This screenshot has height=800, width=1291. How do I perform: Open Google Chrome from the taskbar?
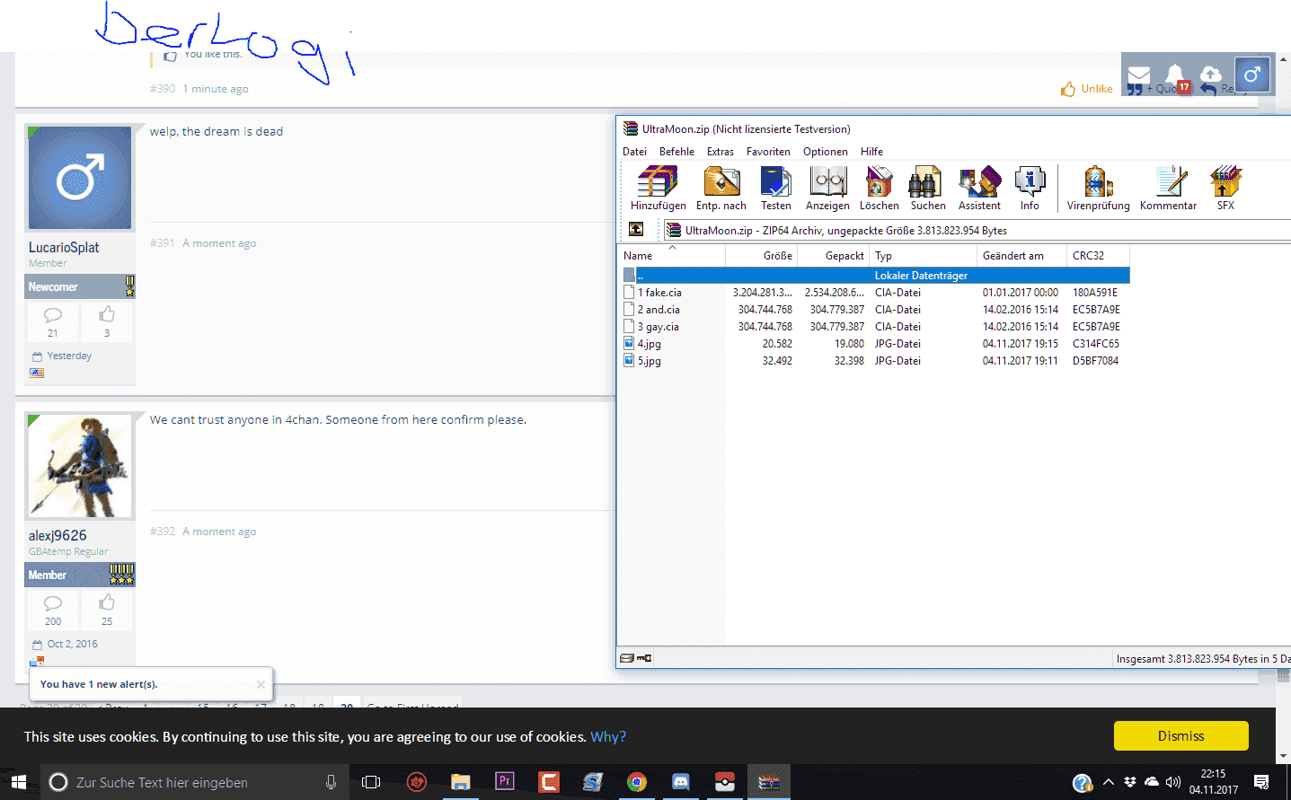tap(637, 782)
